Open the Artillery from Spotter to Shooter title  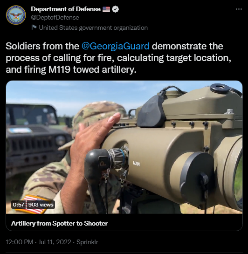[60, 223]
